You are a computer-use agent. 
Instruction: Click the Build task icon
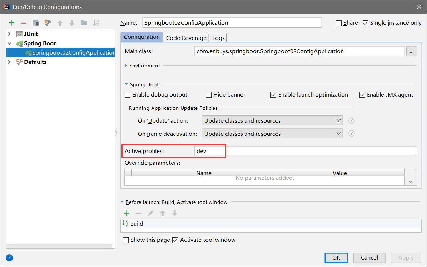[x=125, y=224]
